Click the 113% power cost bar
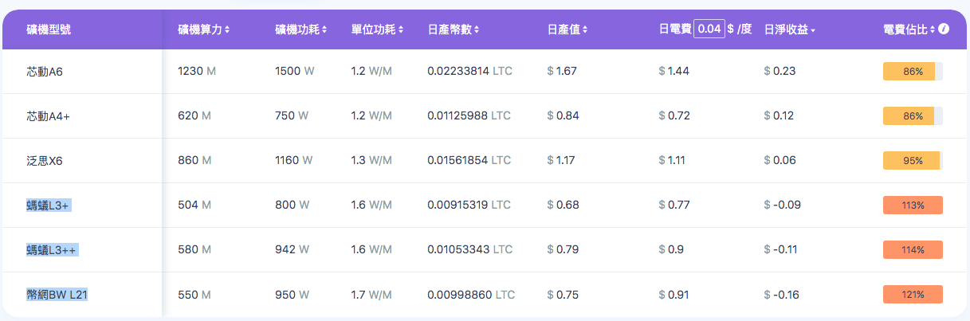 tap(913, 205)
